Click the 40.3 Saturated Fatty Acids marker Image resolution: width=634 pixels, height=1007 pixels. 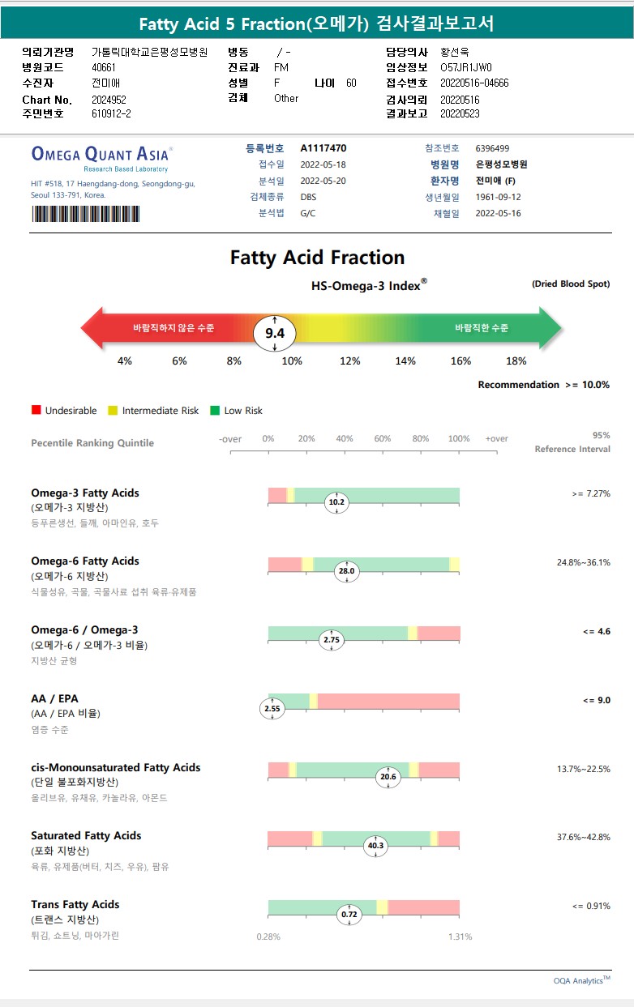pos(376,846)
